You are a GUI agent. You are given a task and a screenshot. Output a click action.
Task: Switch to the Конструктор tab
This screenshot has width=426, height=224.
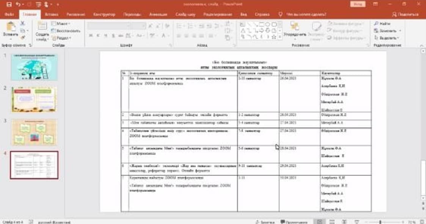coord(104,14)
